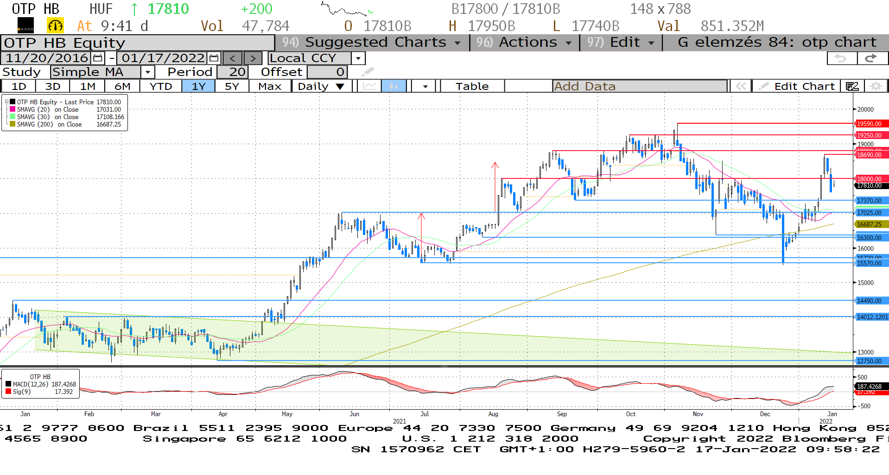Screen dimensions: 889x475
Task: Select line chart type icon
Action: pyautogui.click(x=369, y=86)
